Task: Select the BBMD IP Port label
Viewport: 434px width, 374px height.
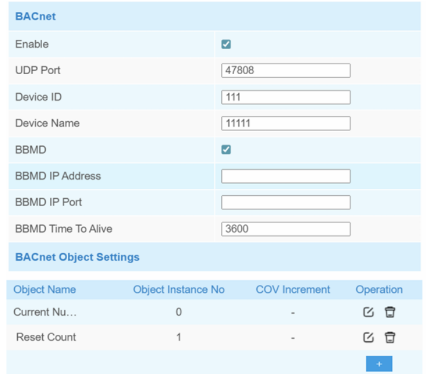Action: 48,202
